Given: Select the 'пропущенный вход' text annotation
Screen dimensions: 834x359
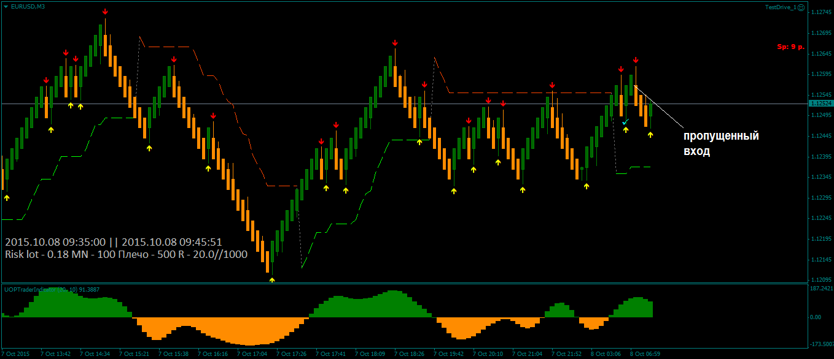Looking at the screenshot, I should click(721, 143).
